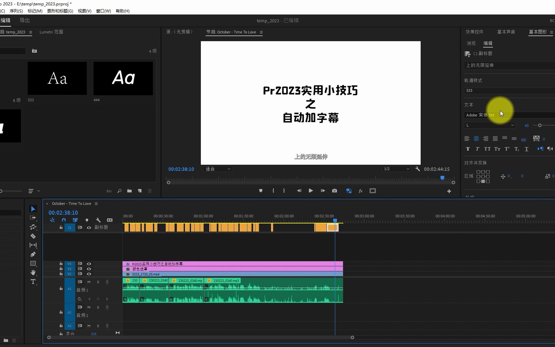
Task: Apply faux italic to the text
Action: pyautogui.click(x=477, y=149)
